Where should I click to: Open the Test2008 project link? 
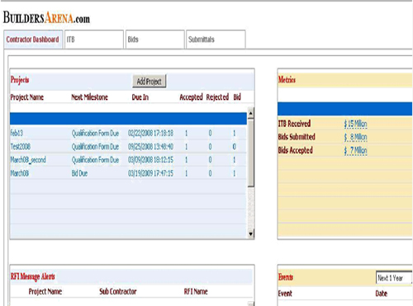click(21, 147)
